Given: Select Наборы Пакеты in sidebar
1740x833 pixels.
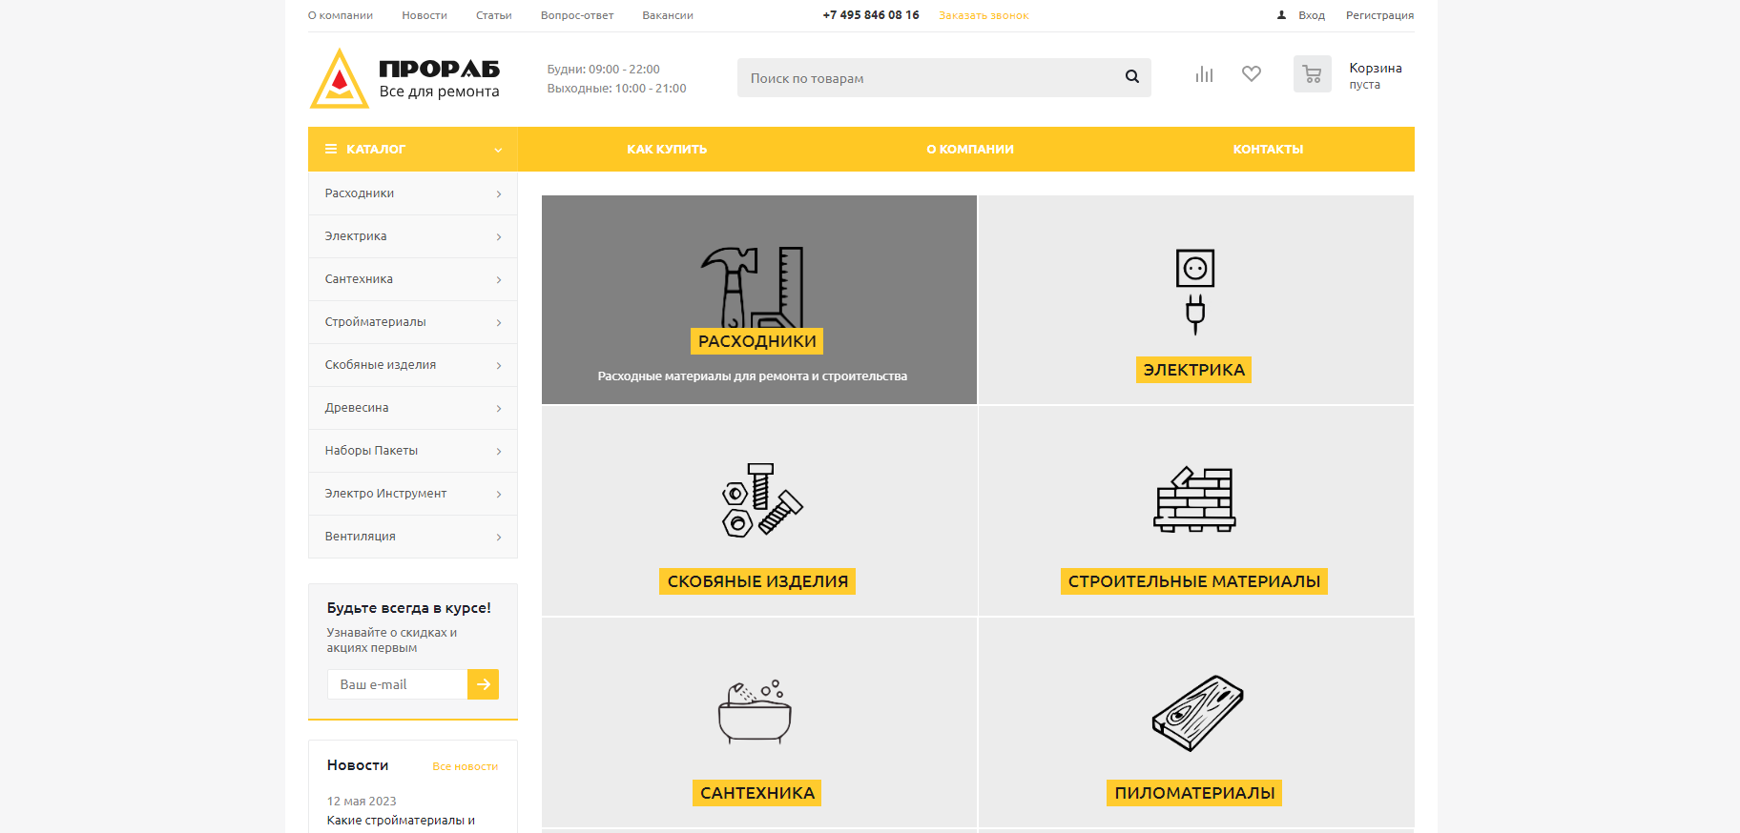Looking at the screenshot, I should point(412,451).
